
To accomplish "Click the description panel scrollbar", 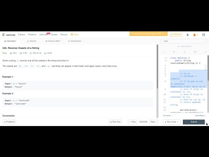I will click(157, 67).
